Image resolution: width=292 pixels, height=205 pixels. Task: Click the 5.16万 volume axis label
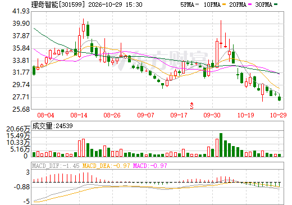(20, 149)
